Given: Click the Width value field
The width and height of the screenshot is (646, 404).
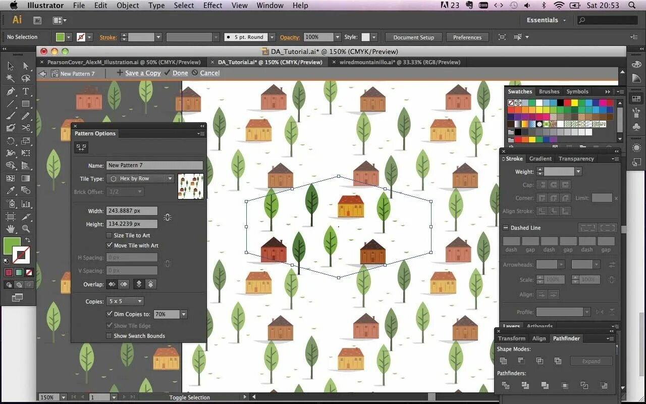Looking at the screenshot, I should (132, 211).
